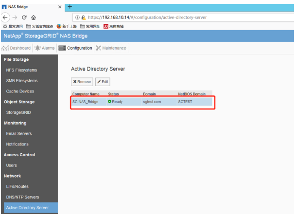View site information via the info icon
The image size is (297, 218).
tap(77, 18)
